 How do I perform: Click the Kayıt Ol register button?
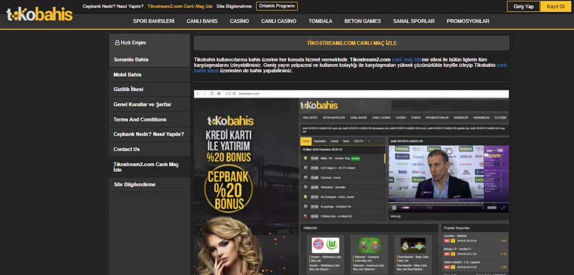(x=556, y=6)
